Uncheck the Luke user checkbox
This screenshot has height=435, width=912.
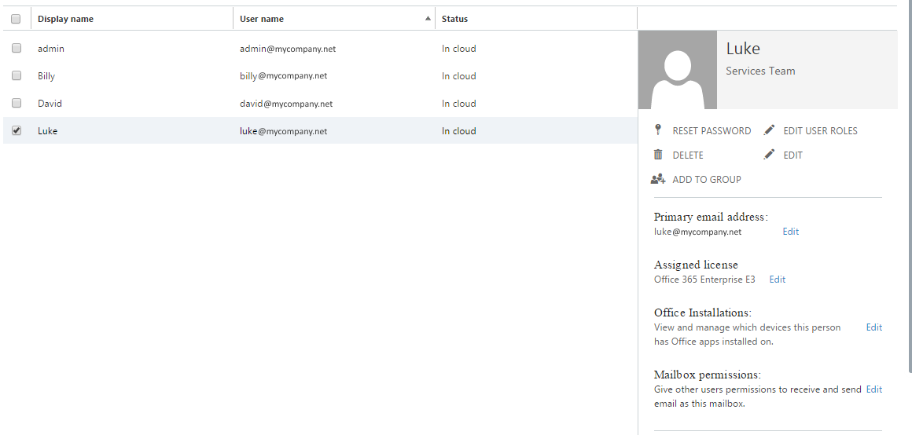click(17, 131)
